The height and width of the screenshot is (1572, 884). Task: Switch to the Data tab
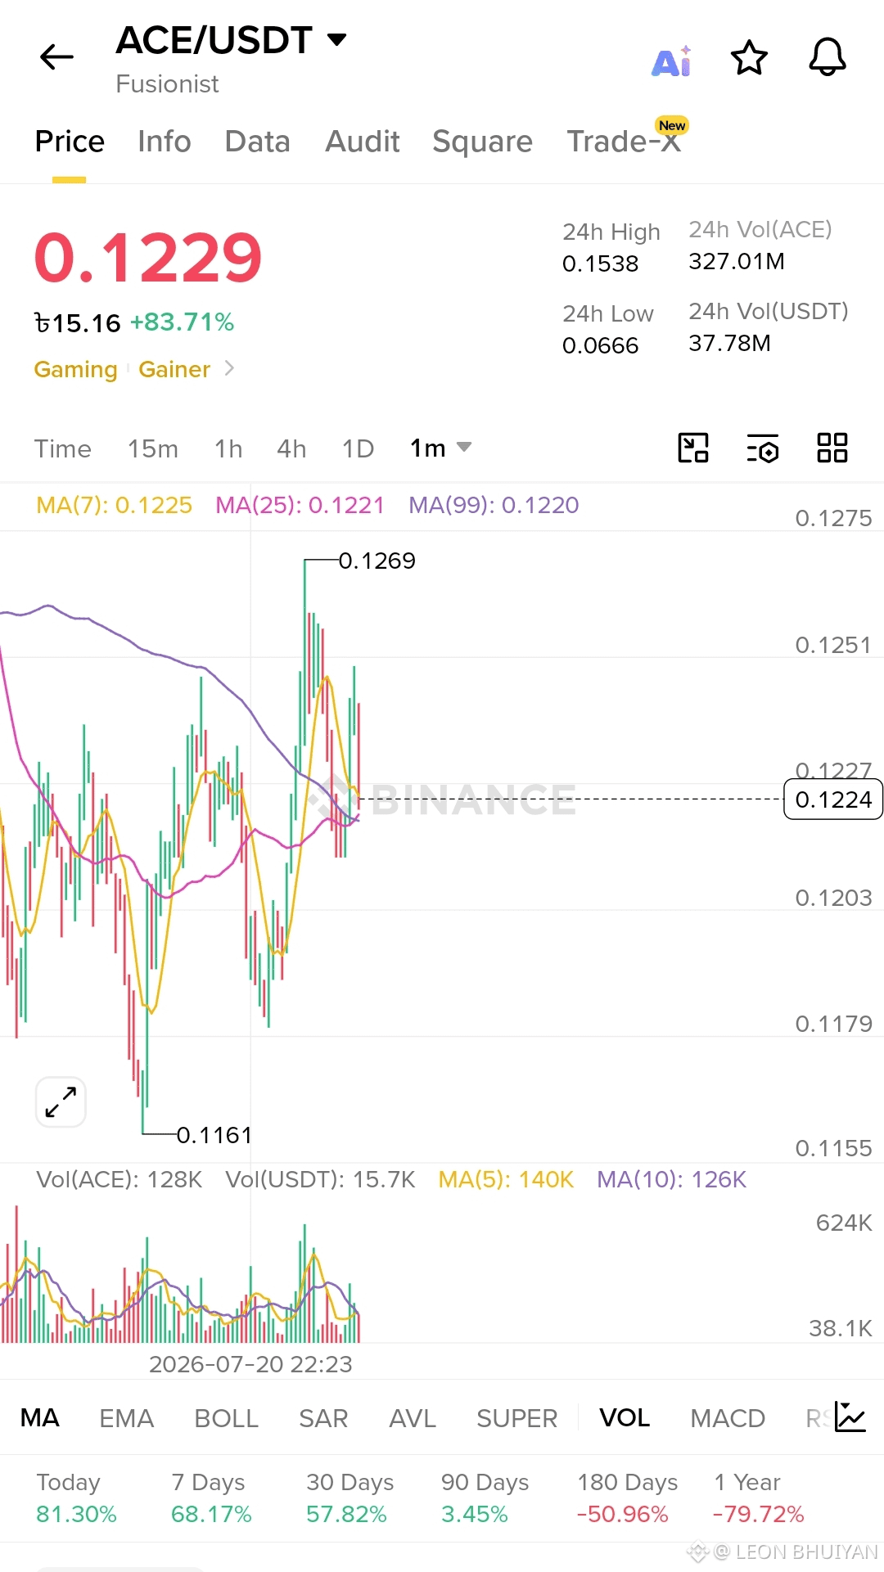[x=258, y=142]
